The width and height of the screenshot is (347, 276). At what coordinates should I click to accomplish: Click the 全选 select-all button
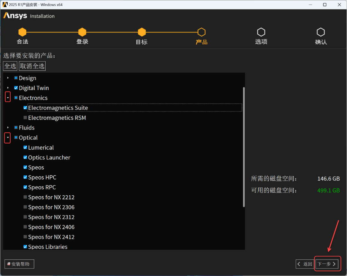pos(10,66)
